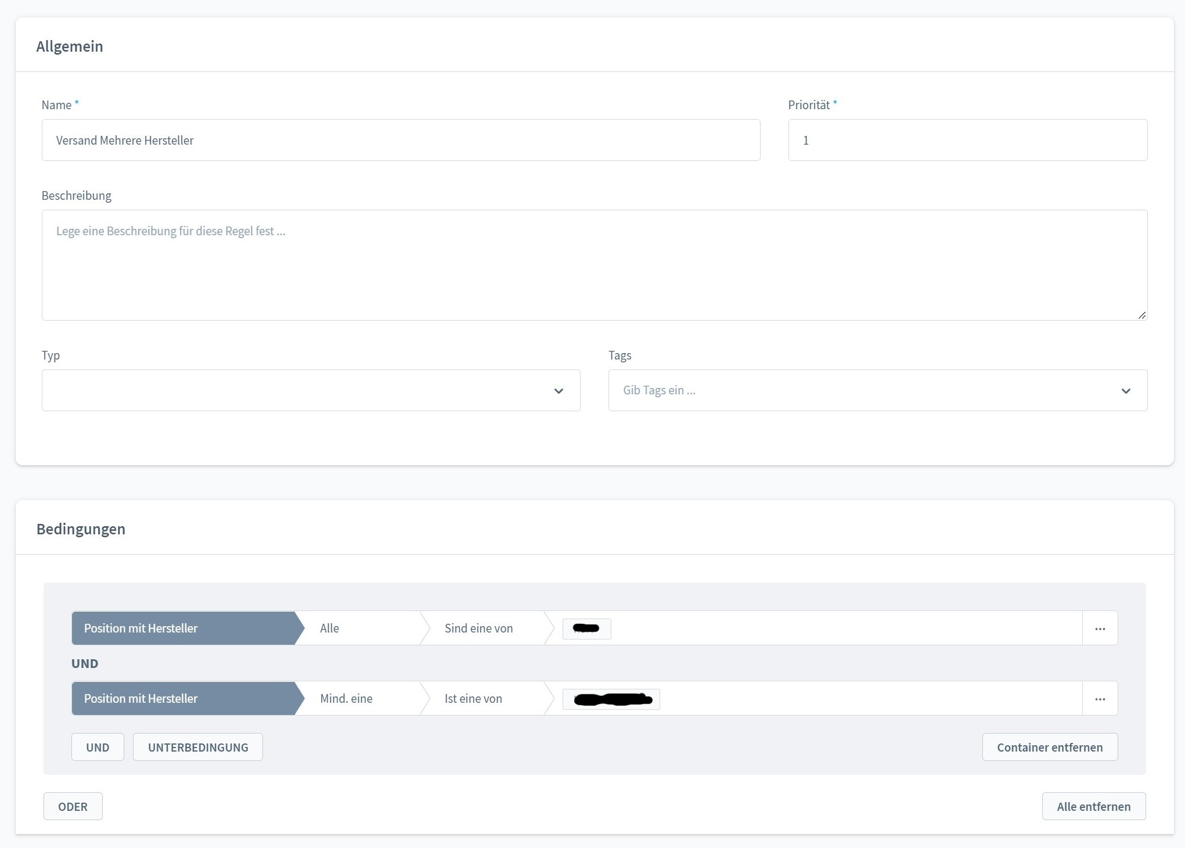This screenshot has height=848, width=1185.
Task: Click into the Beschreibung textarea
Action: (x=595, y=265)
